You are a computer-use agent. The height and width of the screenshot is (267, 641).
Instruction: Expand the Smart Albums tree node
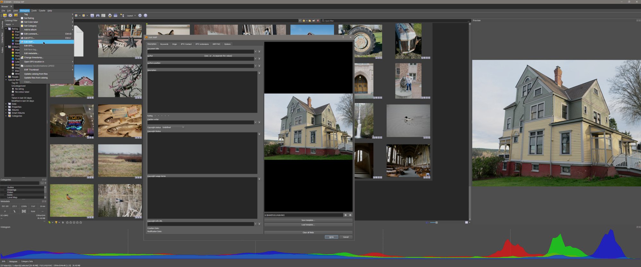tap(6, 113)
